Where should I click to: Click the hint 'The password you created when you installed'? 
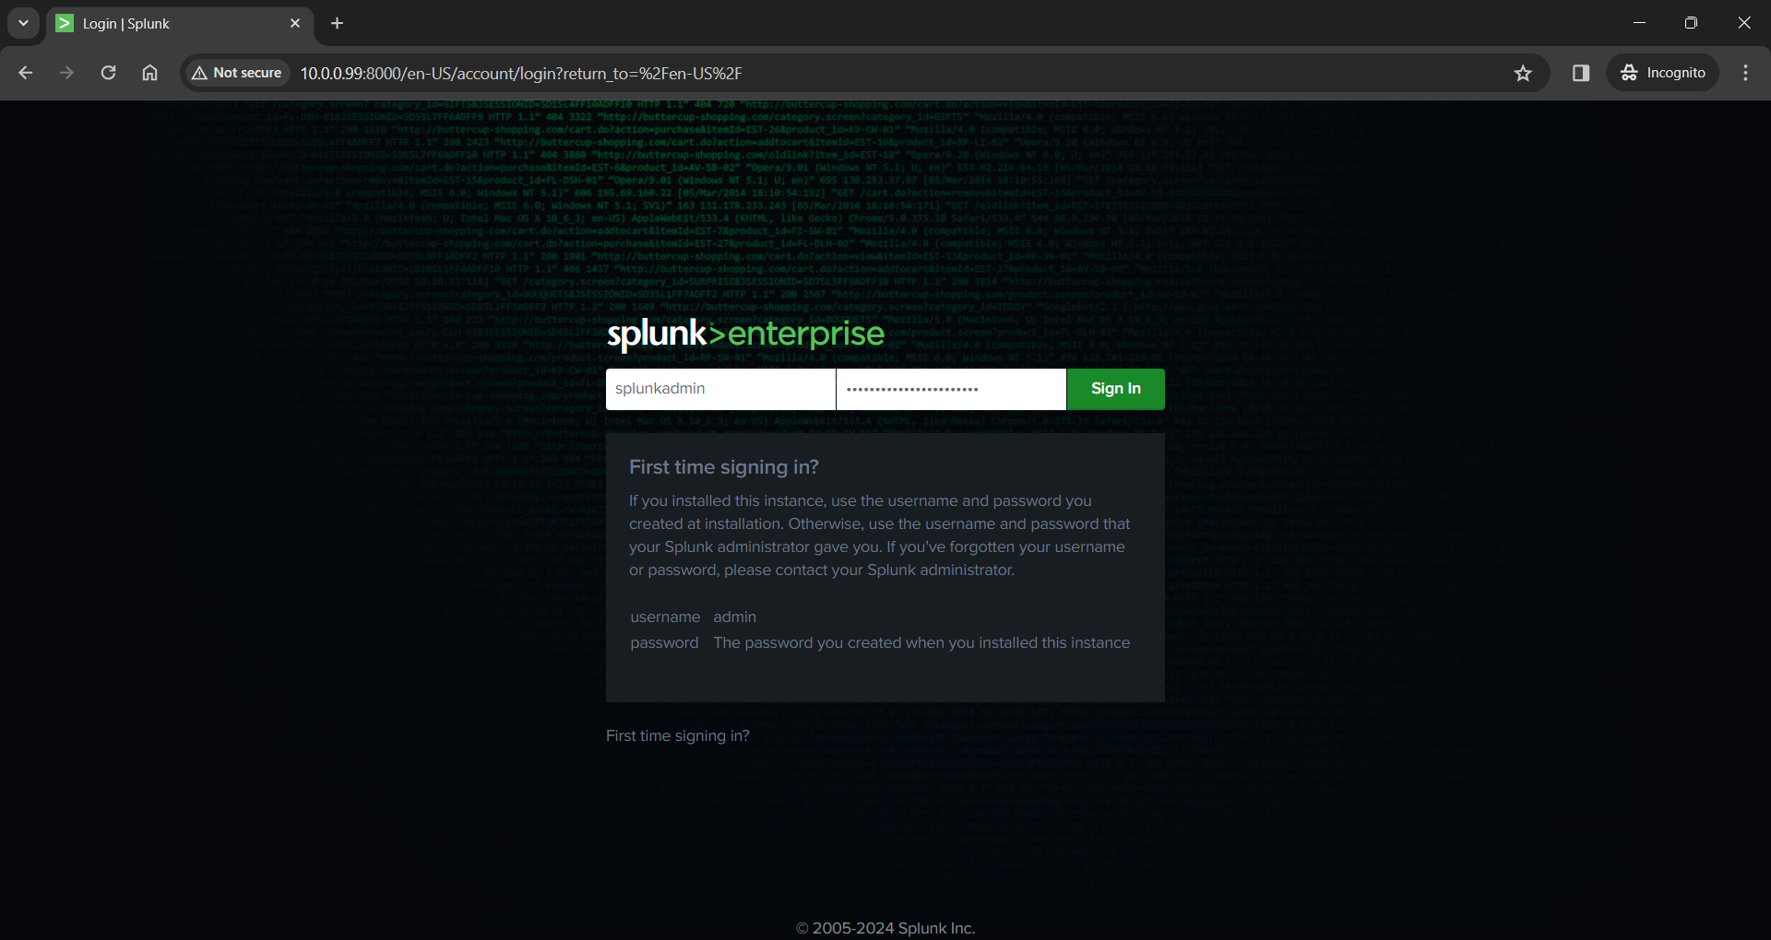coord(921,642)
